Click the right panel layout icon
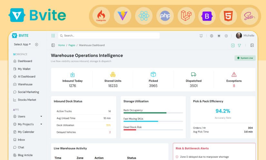The image size is (266, 160). point(252,45)
